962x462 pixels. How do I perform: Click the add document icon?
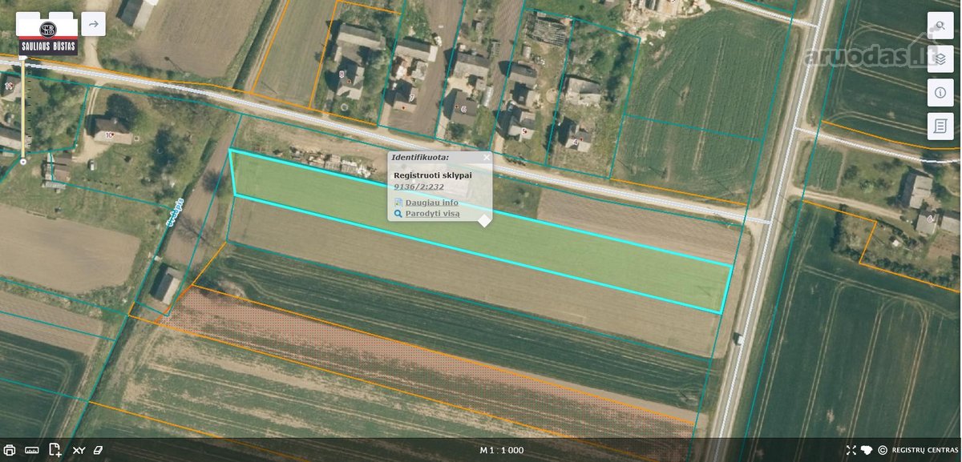coord(55,450)
